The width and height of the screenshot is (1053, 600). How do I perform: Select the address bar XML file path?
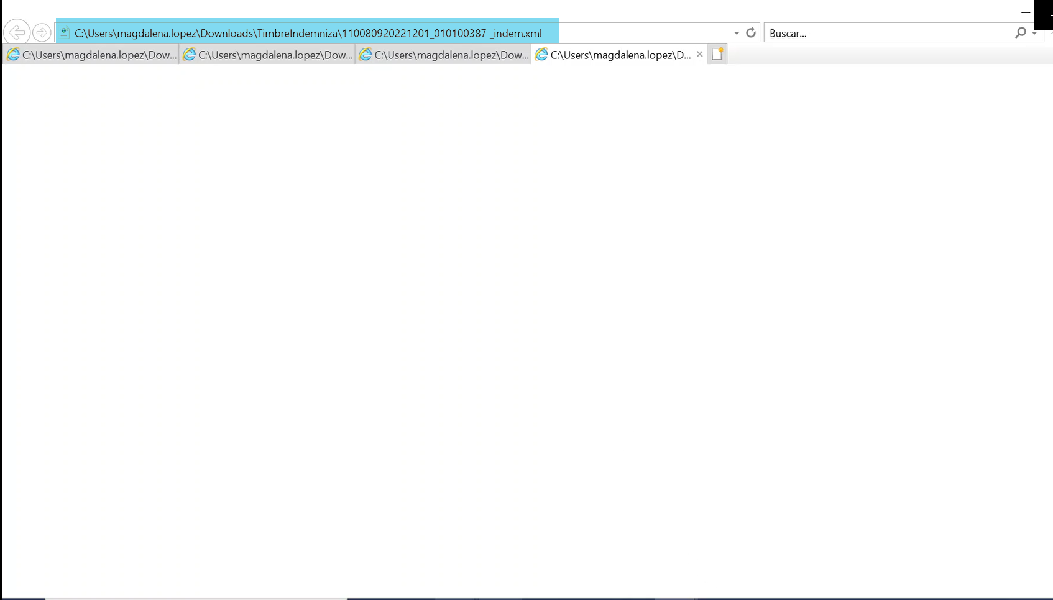(308, 33)
